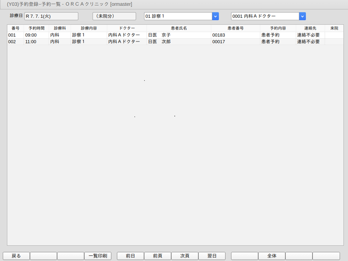Click the 患者氏名 column header
Screen dimensions: 348x261
click(179, 28)
